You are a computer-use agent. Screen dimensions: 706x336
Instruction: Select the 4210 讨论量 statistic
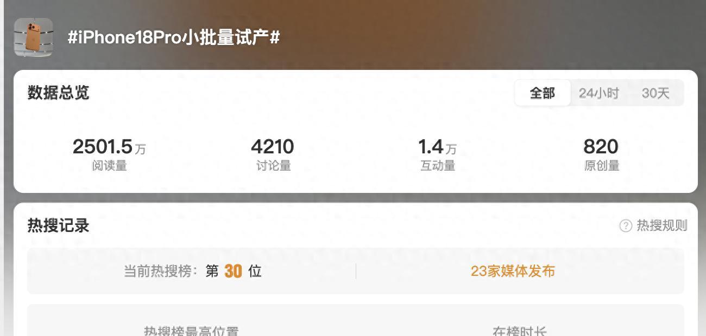click(x=273, y=154)
